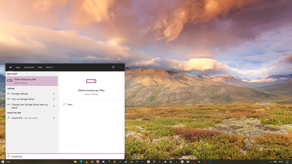Switch to the Documents search tab
The height and width of the screenshot is (164, 292).
click(x=29, y=67)
